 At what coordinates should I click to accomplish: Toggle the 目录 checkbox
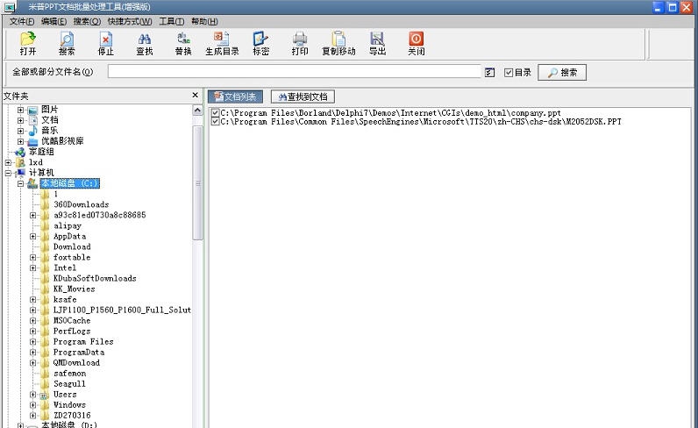click(x=509, y=73)
